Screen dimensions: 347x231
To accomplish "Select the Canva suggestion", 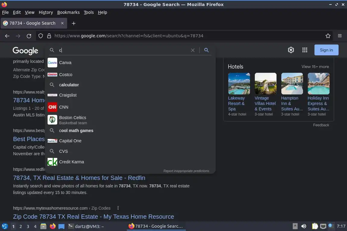I will 130,63.
